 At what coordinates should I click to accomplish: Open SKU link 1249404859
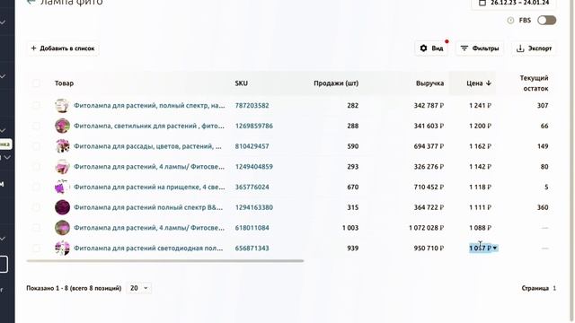point(253,167)
